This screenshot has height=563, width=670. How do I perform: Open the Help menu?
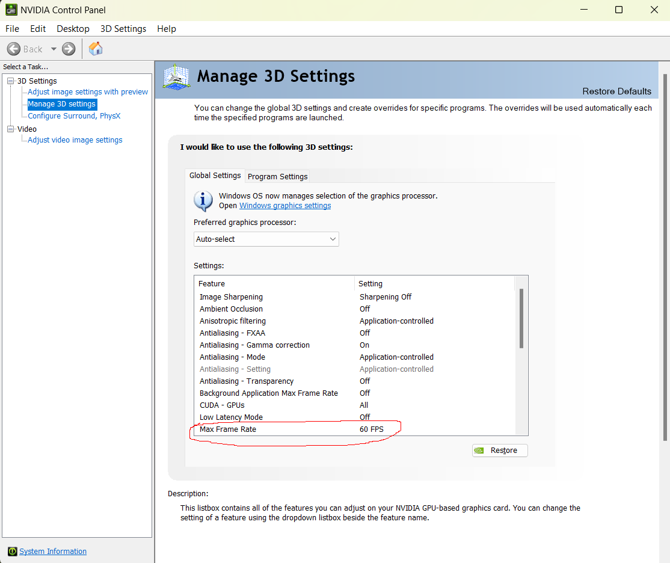[166, 29]
